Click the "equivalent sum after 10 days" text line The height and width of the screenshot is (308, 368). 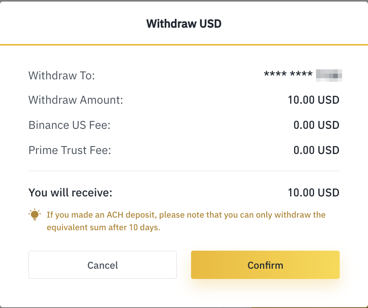click(103, 228)
